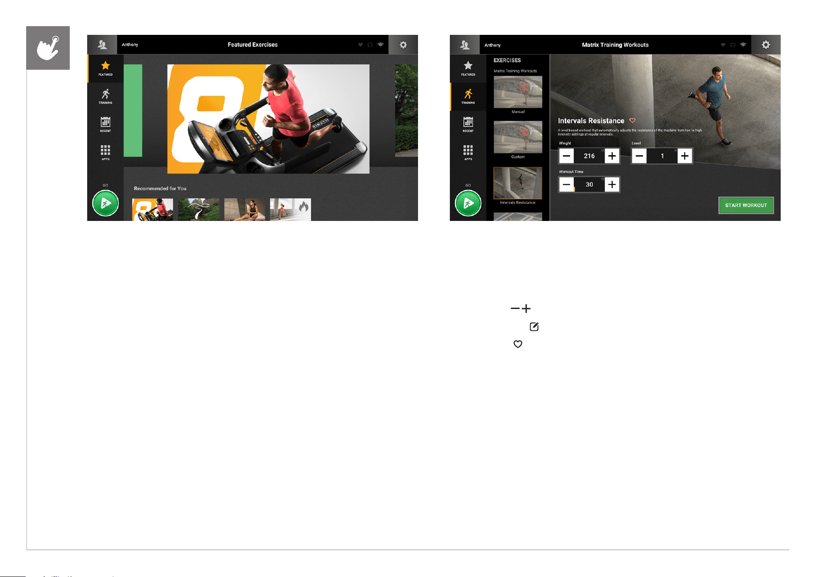Open the large treadmill runner featured banner
The width and height of the screenshot is (816, 577).
tap(269, 119)
